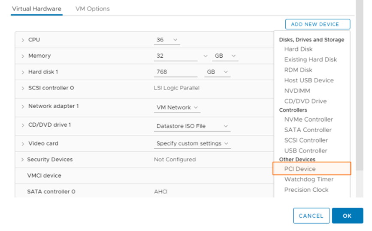Click the Add New Device button

pyautogui.click(x=317, y=24)
